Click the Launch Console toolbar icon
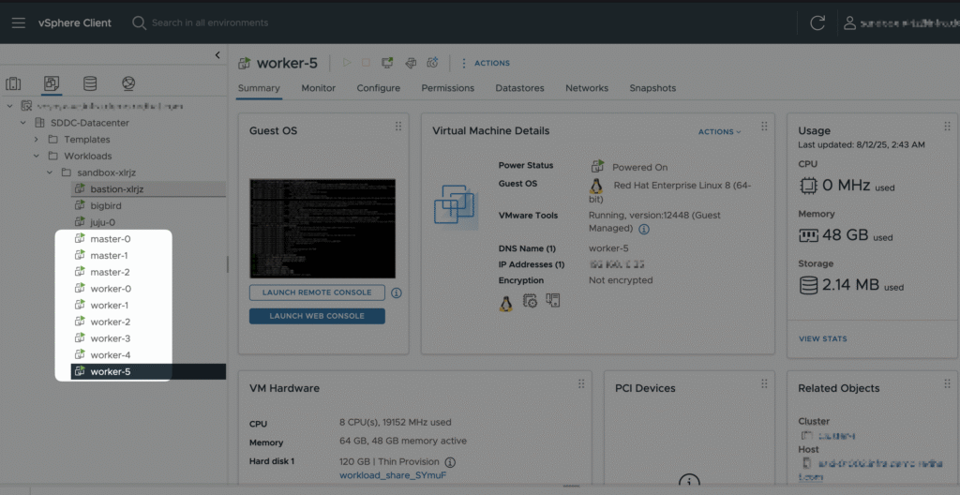960x495 pixels. (x=387, y=63)
